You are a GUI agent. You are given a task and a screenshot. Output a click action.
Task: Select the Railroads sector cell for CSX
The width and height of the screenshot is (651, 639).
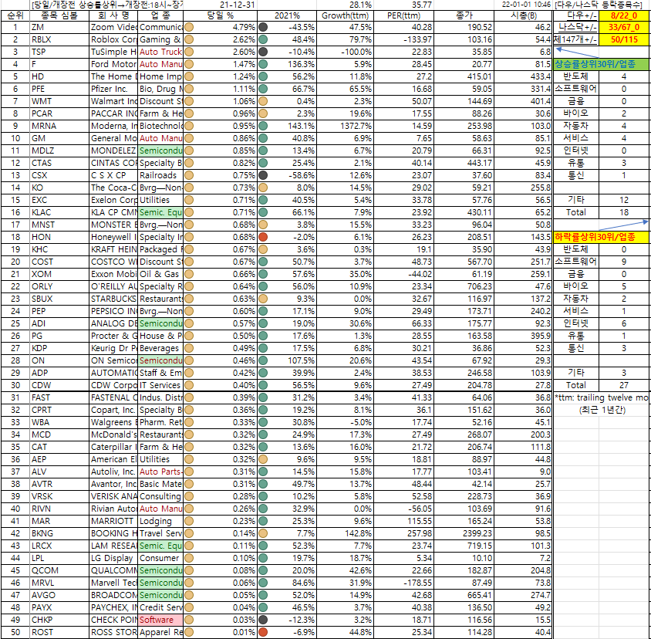point(160,175)
